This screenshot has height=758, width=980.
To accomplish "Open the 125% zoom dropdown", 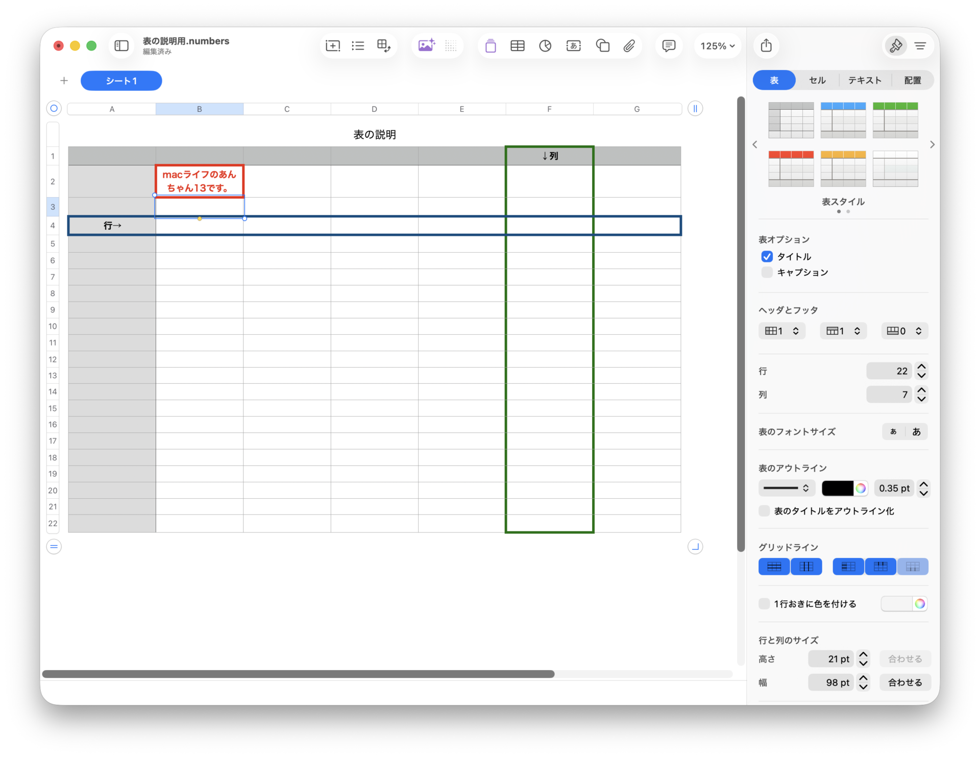I will [717, 46].
